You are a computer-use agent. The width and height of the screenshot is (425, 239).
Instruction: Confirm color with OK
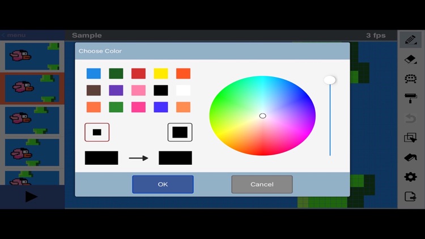pos(163,184)
